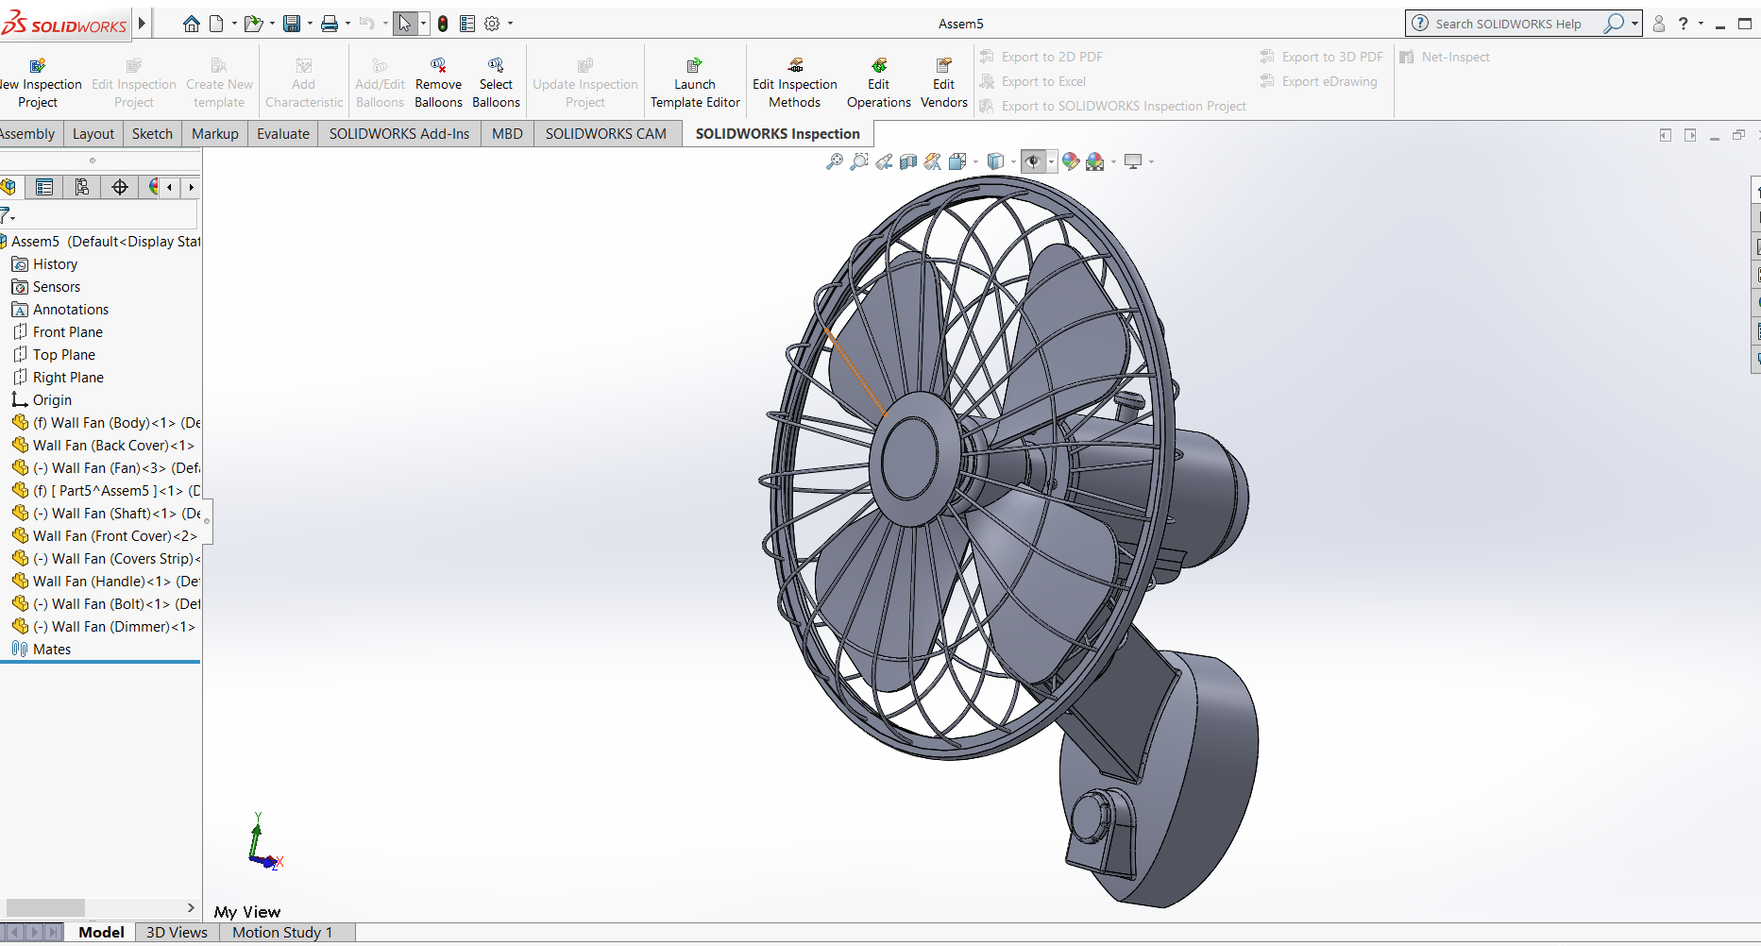Open Edit Vendors
This screenshot has width=1761, height=946.
tap(944, 83)
